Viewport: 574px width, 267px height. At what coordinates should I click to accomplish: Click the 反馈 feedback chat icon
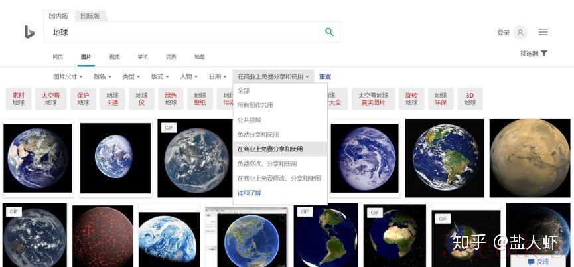pos(531,262)
